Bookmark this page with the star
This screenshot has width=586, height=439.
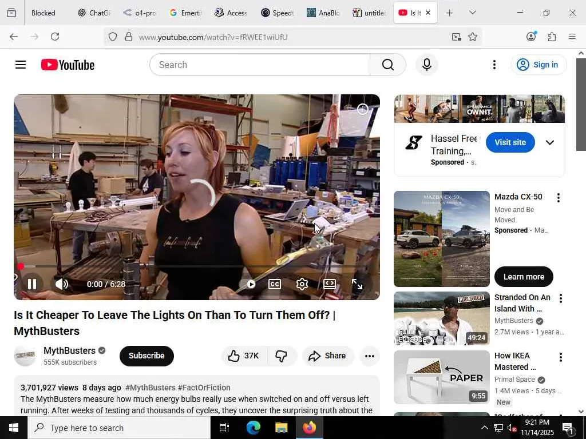(472, 37)
